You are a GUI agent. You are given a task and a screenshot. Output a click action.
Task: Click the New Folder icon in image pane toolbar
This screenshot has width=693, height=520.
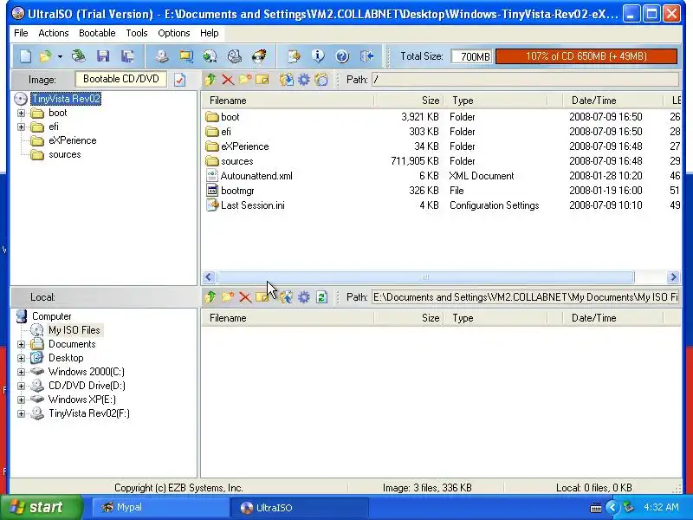(245, 80)
